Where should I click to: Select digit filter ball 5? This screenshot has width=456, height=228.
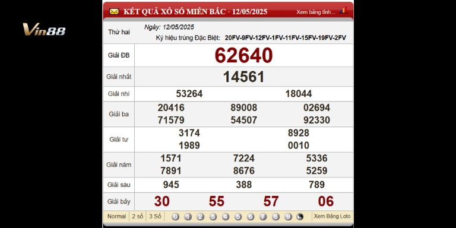[x=238, y=217]
